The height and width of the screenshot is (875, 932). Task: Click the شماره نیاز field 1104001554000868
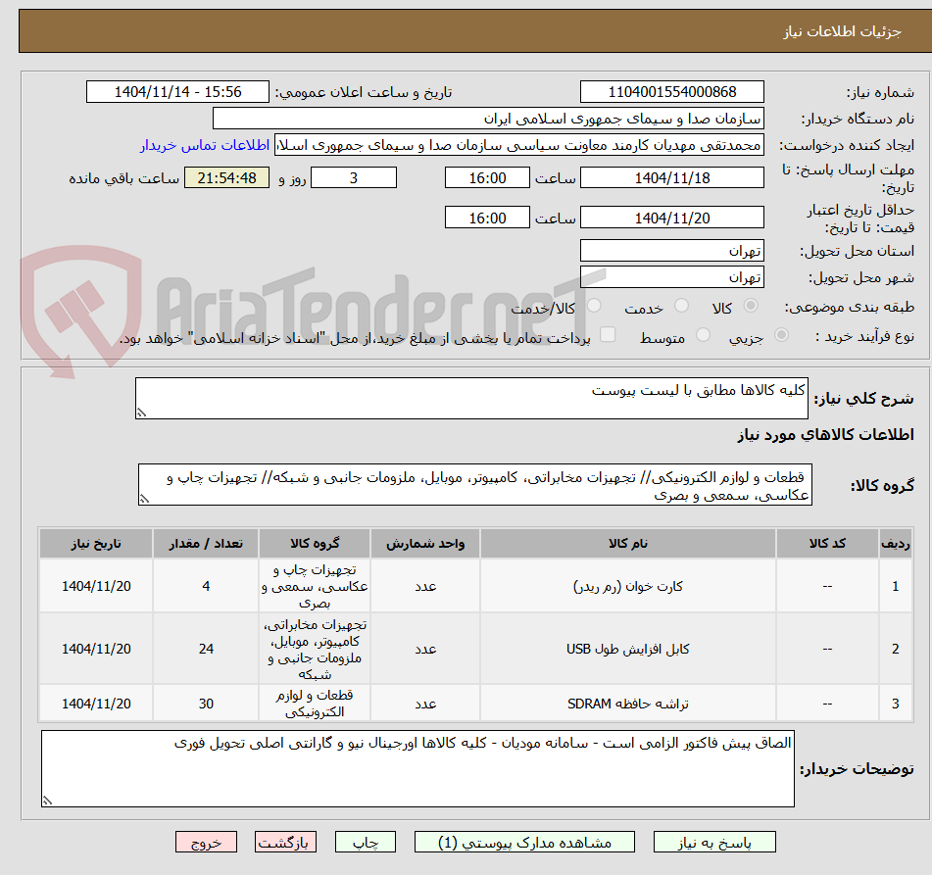click(671, 92)
